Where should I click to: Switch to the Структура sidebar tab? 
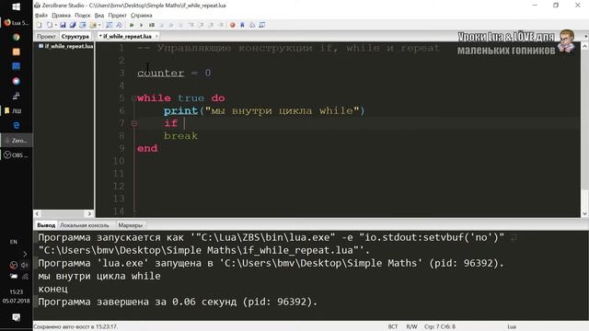(x=75, y=37)
